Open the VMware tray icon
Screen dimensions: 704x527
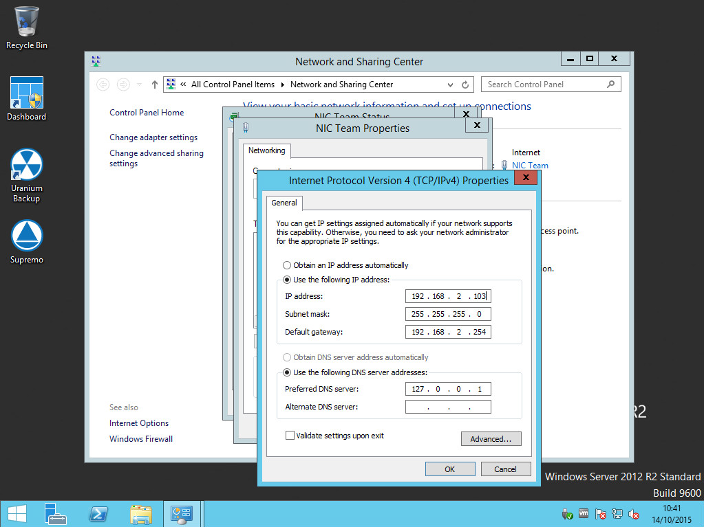582,514
